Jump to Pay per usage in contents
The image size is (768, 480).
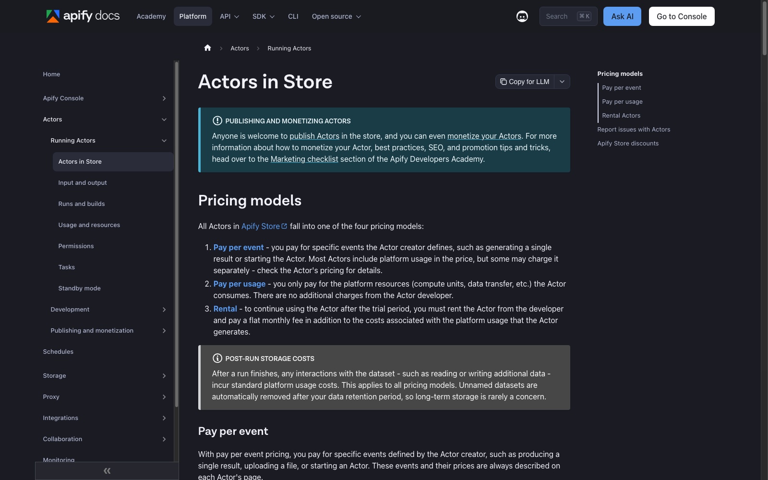pyautogui.click(x=622, y=102)
